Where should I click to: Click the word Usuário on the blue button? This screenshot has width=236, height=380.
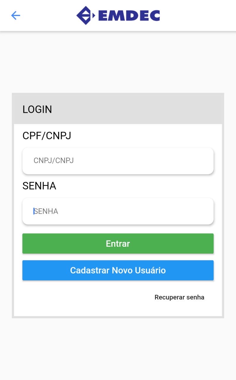(150, 270)
